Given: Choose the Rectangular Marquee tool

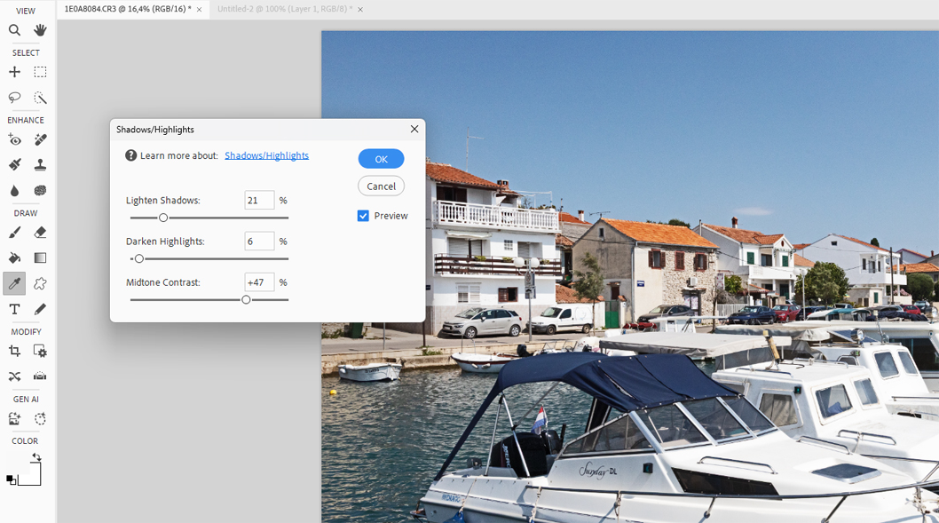Looking at the screenshot, I should 40,72.
